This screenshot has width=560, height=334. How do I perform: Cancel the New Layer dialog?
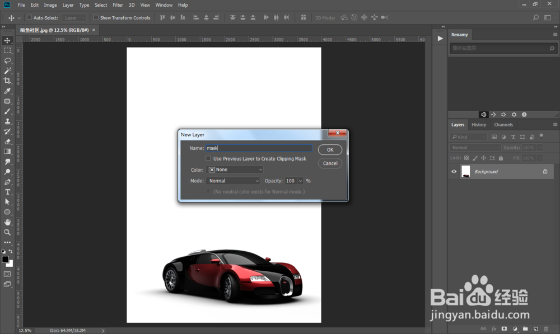330,163
